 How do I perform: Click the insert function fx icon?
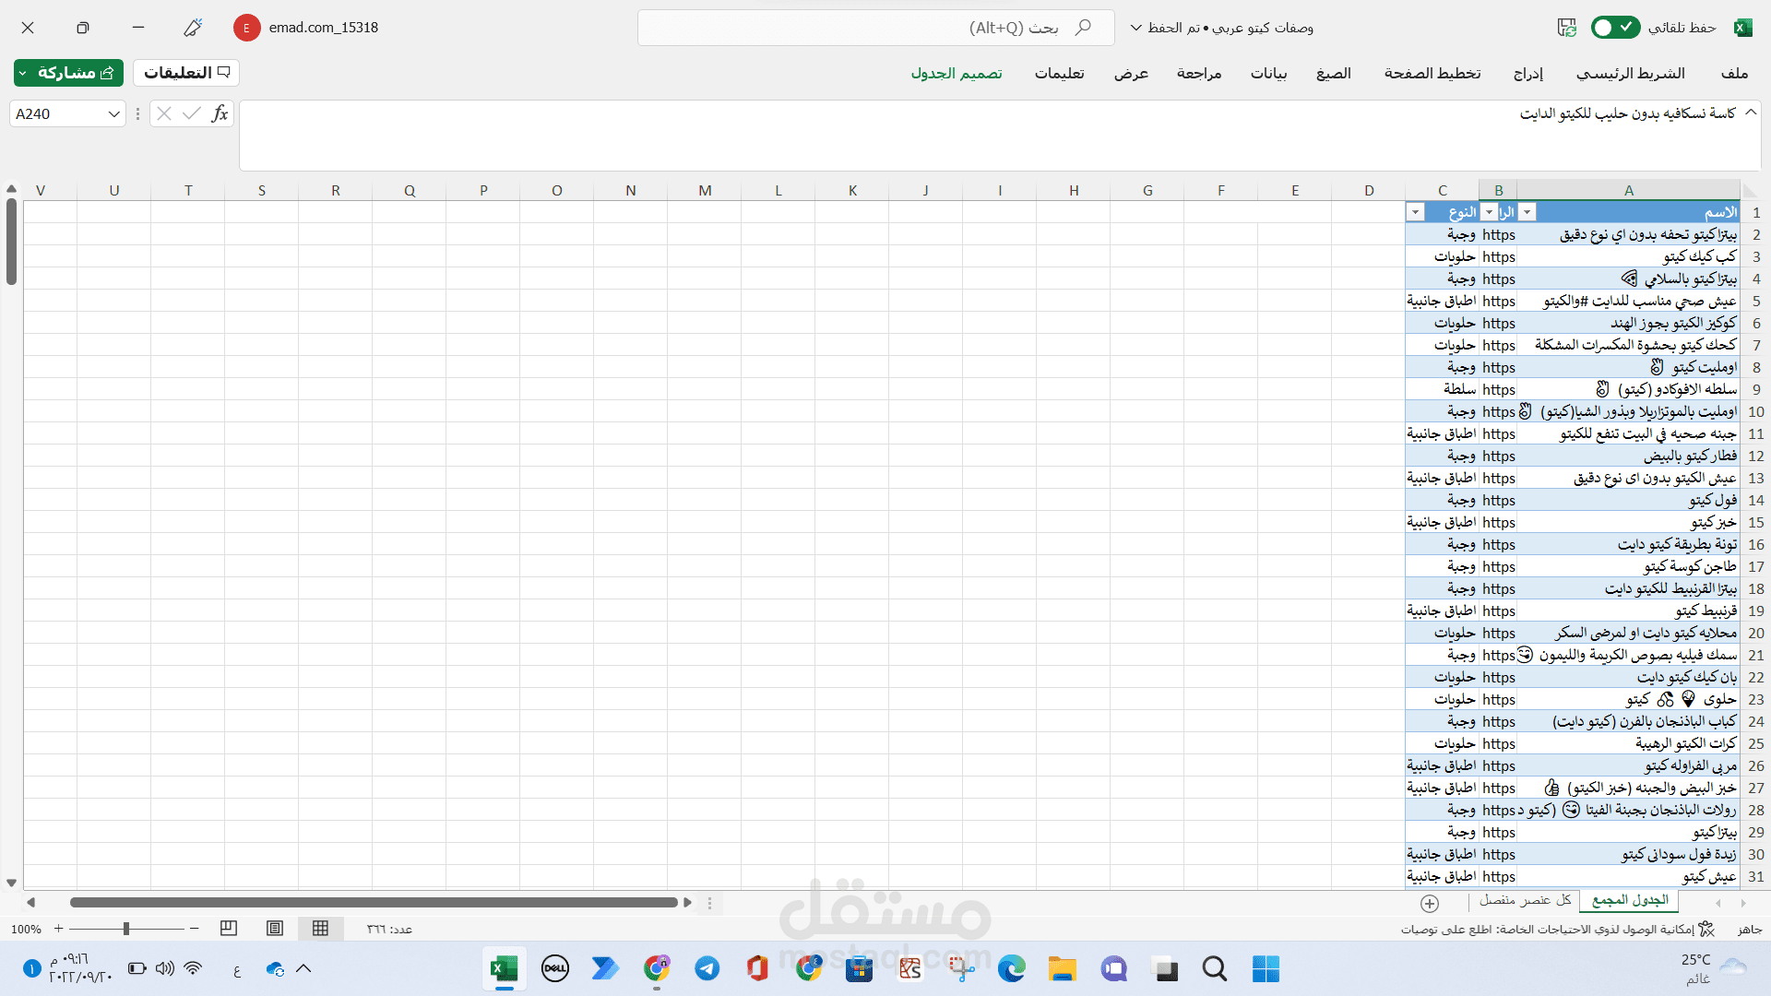pos(219,113)
